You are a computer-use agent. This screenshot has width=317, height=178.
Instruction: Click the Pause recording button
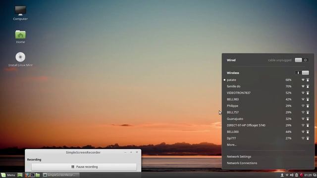84,167
